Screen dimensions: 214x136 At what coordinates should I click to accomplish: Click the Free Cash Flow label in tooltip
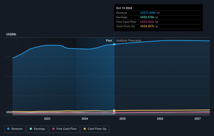[x=126, y=22]
